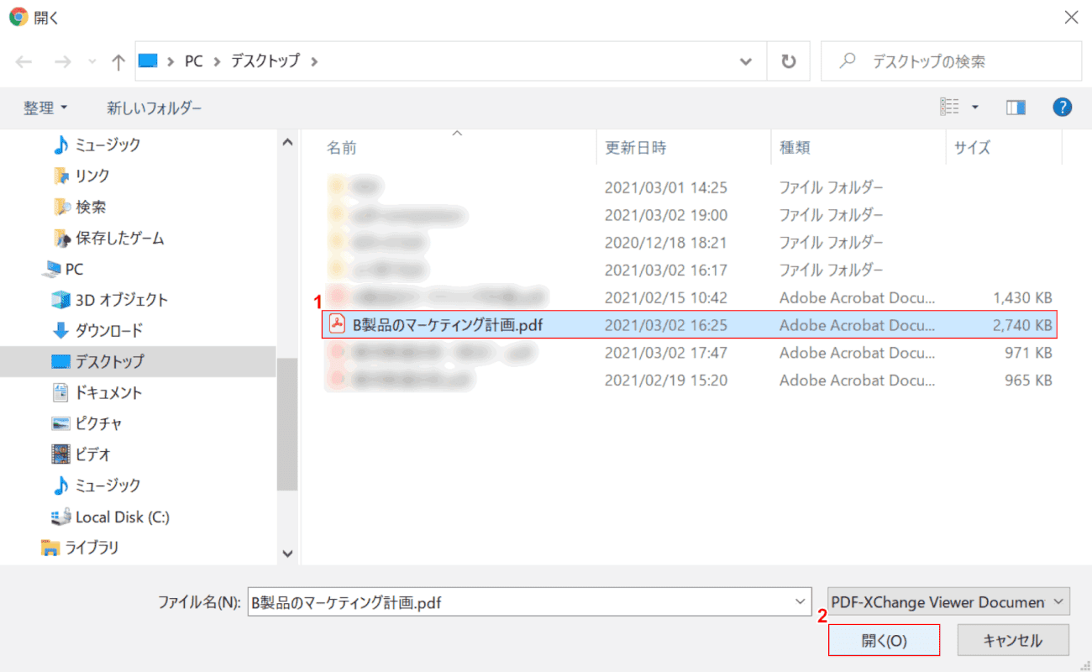Click the キャンセル button
Viewport: 1092px width, 672px height.
1013,640
